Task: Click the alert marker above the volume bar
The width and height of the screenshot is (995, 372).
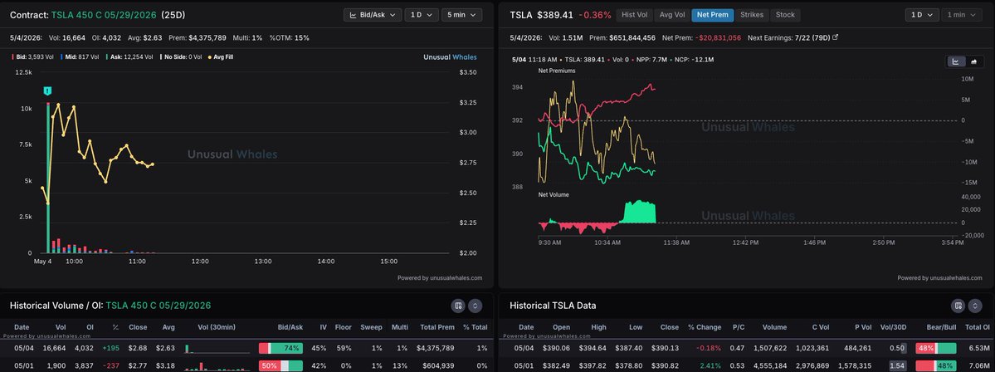Action: (x=47, y=91)
